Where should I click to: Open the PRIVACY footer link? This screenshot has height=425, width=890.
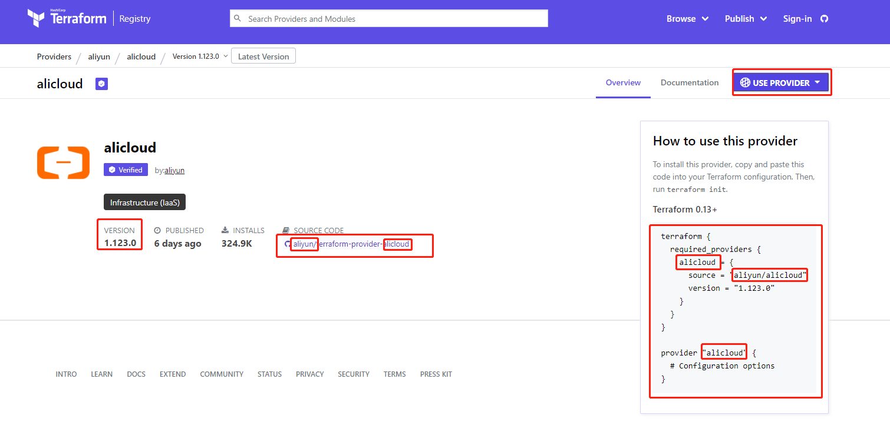[310, 374]
